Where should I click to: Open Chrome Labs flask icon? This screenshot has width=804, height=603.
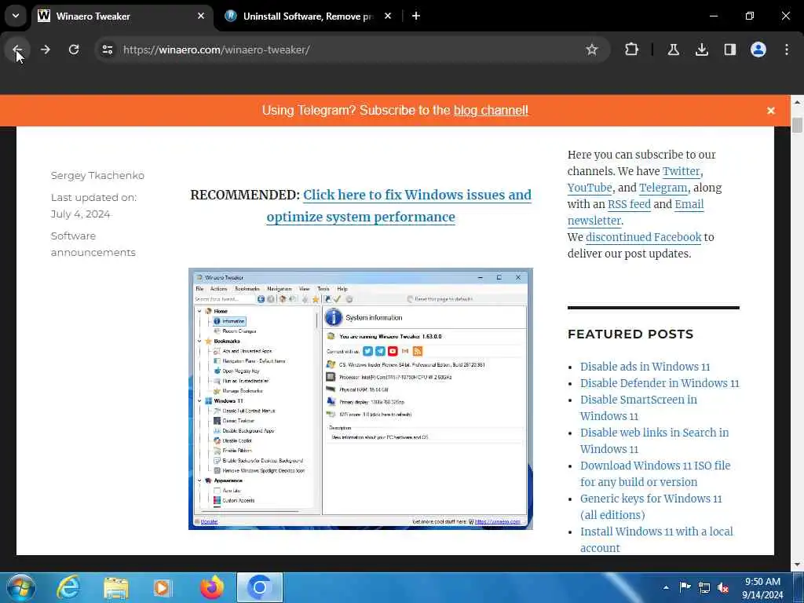pyautogui.click(x=673, y=49)
